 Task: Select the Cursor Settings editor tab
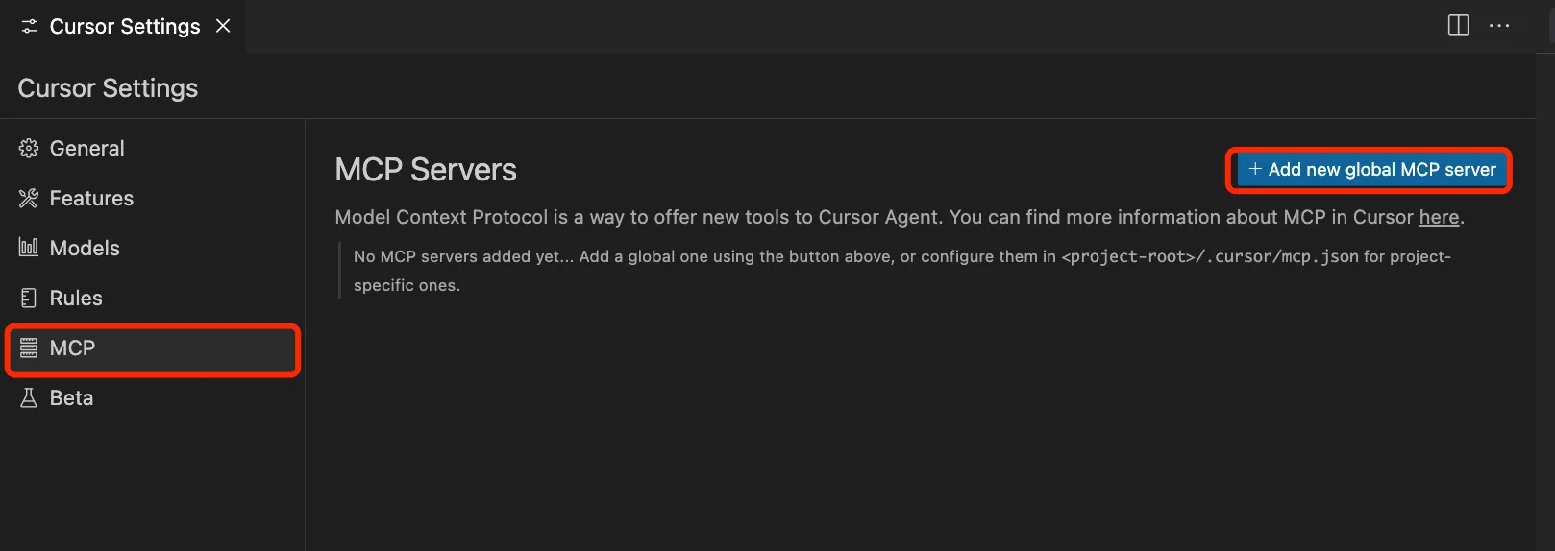(123, 26)
